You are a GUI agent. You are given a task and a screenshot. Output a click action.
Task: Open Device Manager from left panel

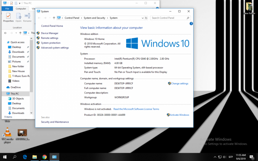click(50, 33)
